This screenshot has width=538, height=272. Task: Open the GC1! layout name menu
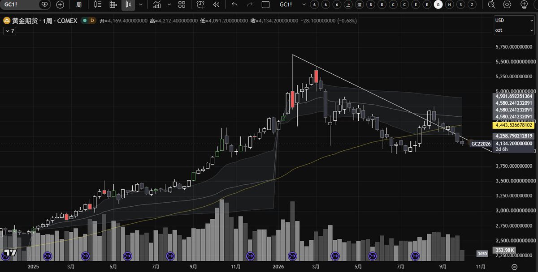(x=286, y=4)
